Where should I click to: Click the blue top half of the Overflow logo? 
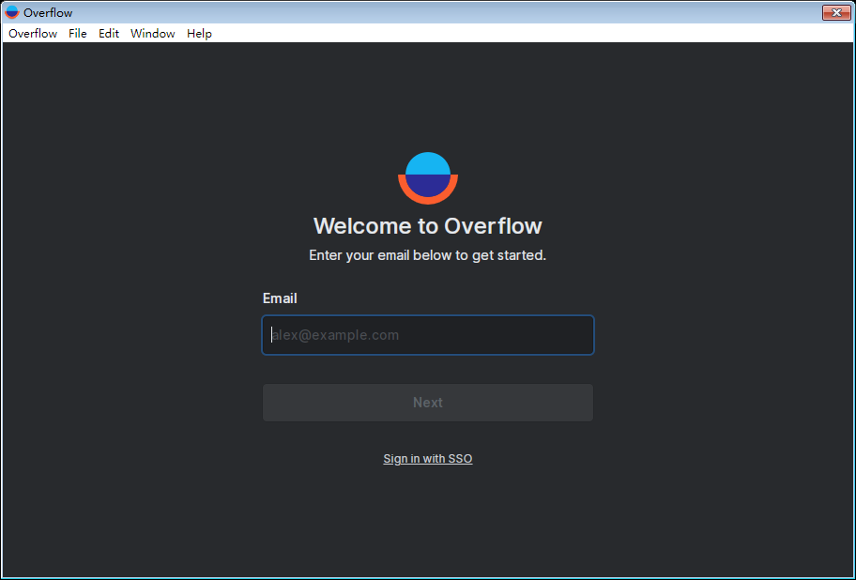pyautogui.click(x=428, y=164)
